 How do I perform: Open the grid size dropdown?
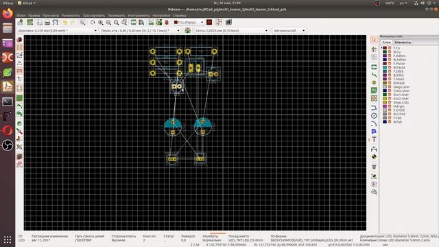tap(231, 30)
